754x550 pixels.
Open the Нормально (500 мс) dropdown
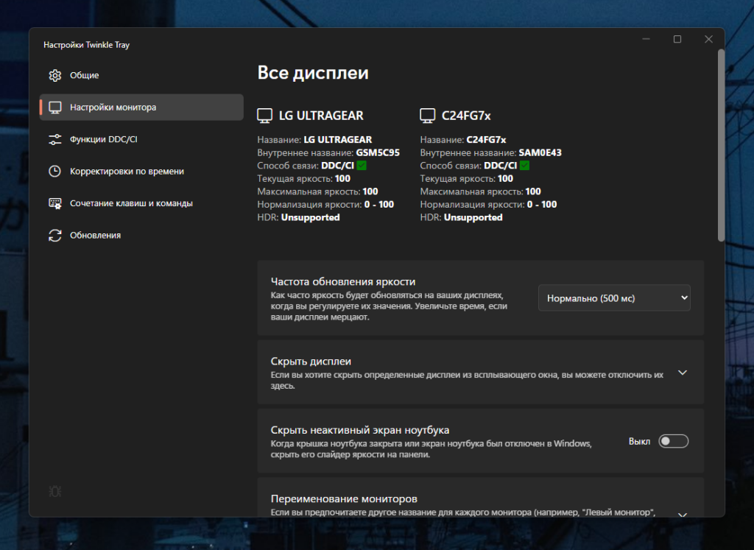614,297
